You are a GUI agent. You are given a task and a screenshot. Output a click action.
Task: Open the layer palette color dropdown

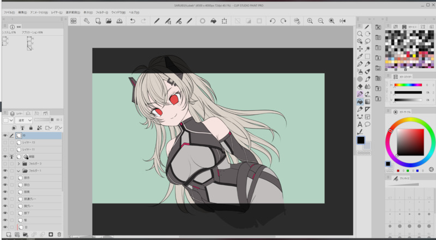click(x=8, y=121)
